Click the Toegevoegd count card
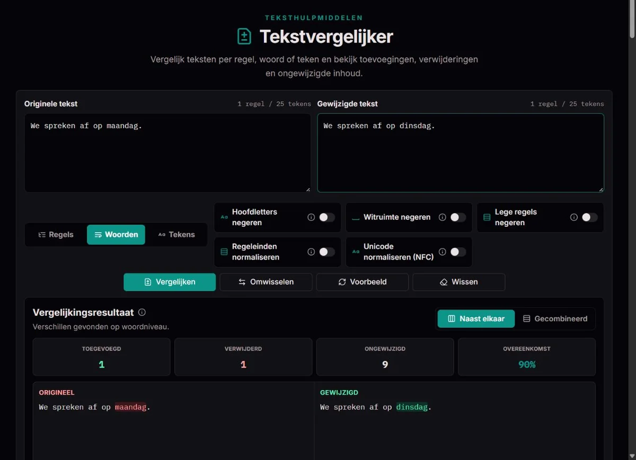This screenshot has height=460, width=636. tap(102, 357)
